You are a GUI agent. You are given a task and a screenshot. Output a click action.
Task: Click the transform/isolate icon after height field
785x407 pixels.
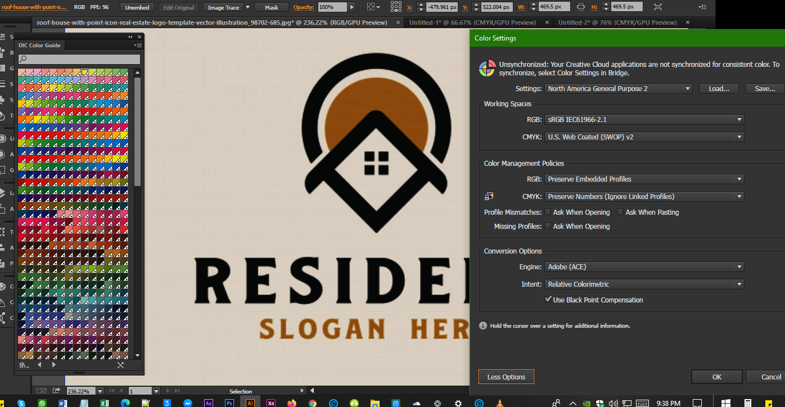click(657, 7)
